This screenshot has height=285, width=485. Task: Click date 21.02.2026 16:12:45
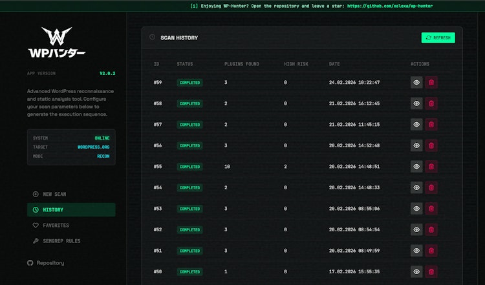click(x=354, y=103)
